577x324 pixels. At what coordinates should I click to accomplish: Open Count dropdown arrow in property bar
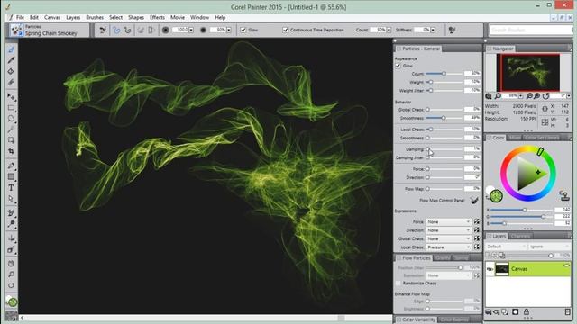(389, 30)
